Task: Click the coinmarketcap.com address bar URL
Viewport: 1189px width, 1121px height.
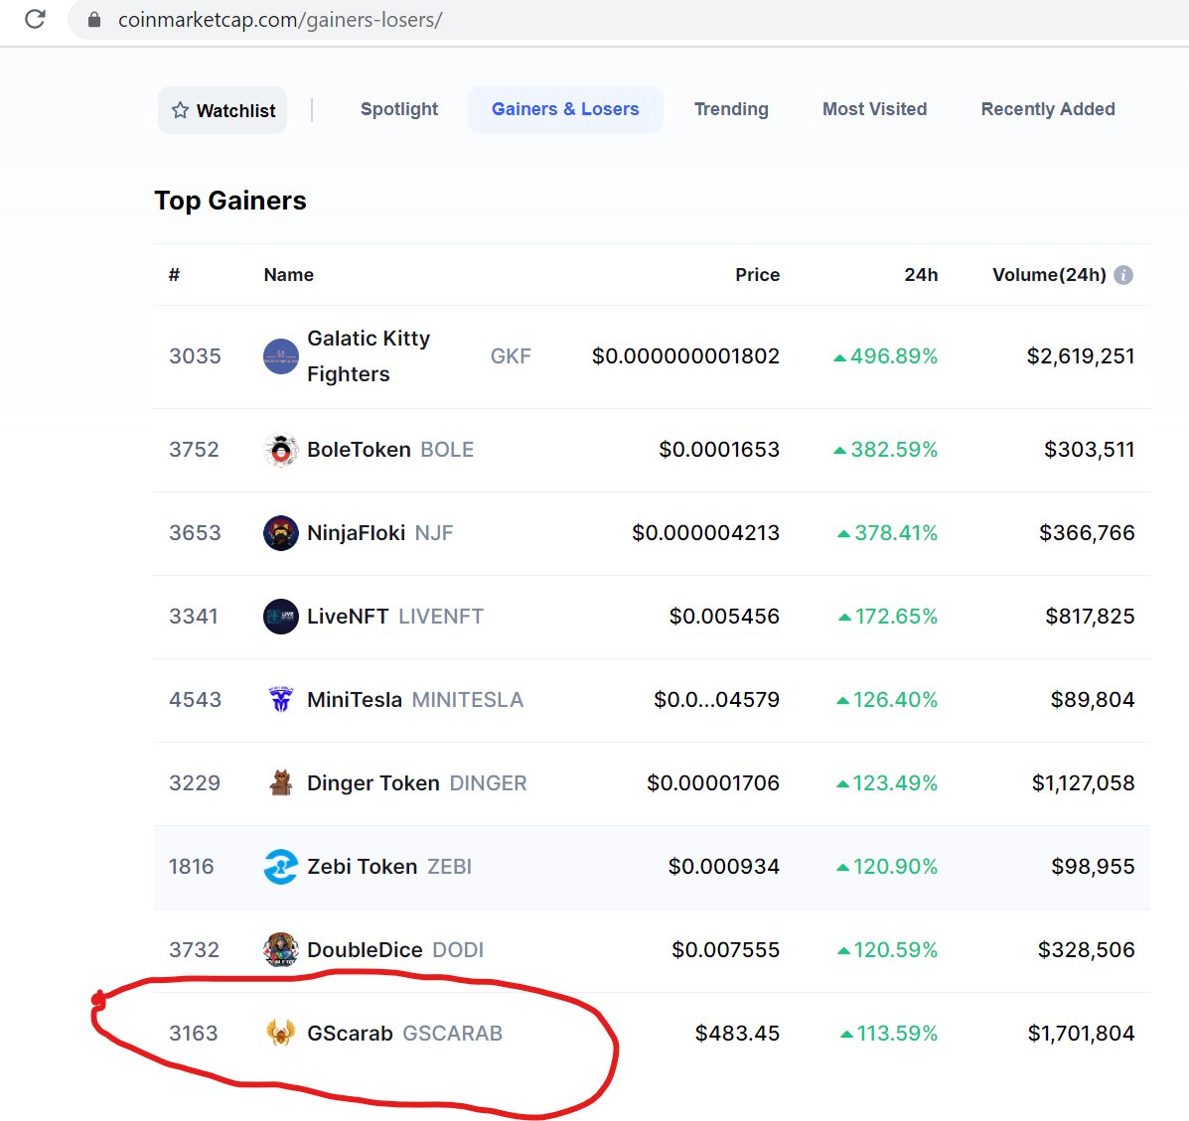Action: [280, 20]
